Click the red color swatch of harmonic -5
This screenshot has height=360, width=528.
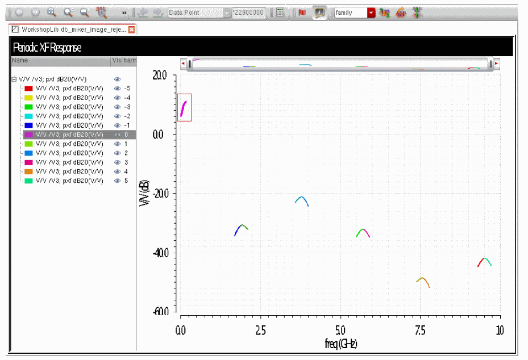pos(28,89)
